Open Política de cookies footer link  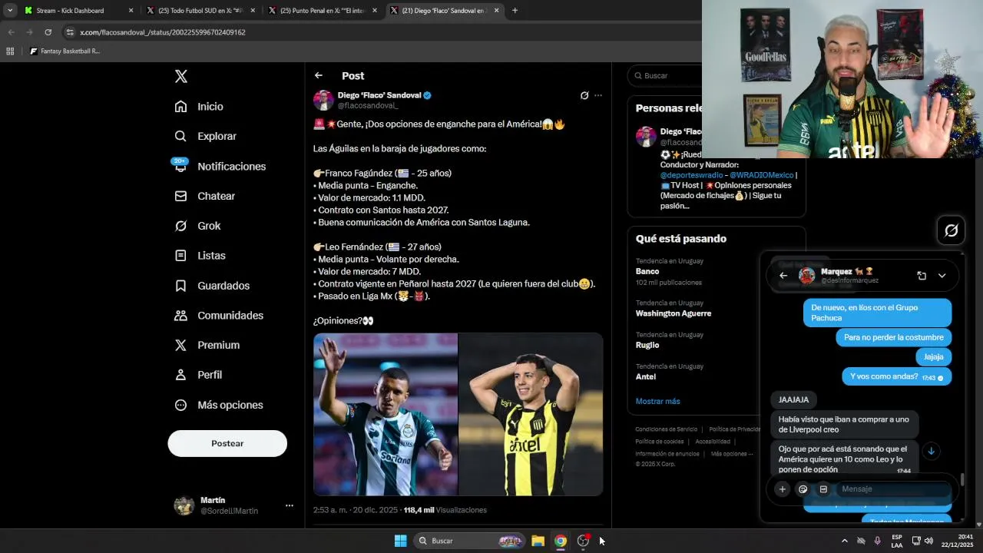pos(659,442)
